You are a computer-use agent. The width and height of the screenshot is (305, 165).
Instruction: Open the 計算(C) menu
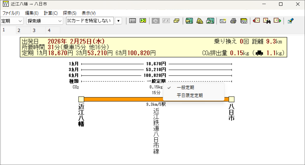tap(51, 13)
